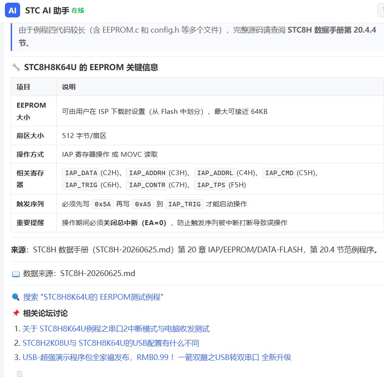The image size is (384, 377).
Task: Click the 数据来源: STC8H-20260625.md text
Action: [79, 273]
